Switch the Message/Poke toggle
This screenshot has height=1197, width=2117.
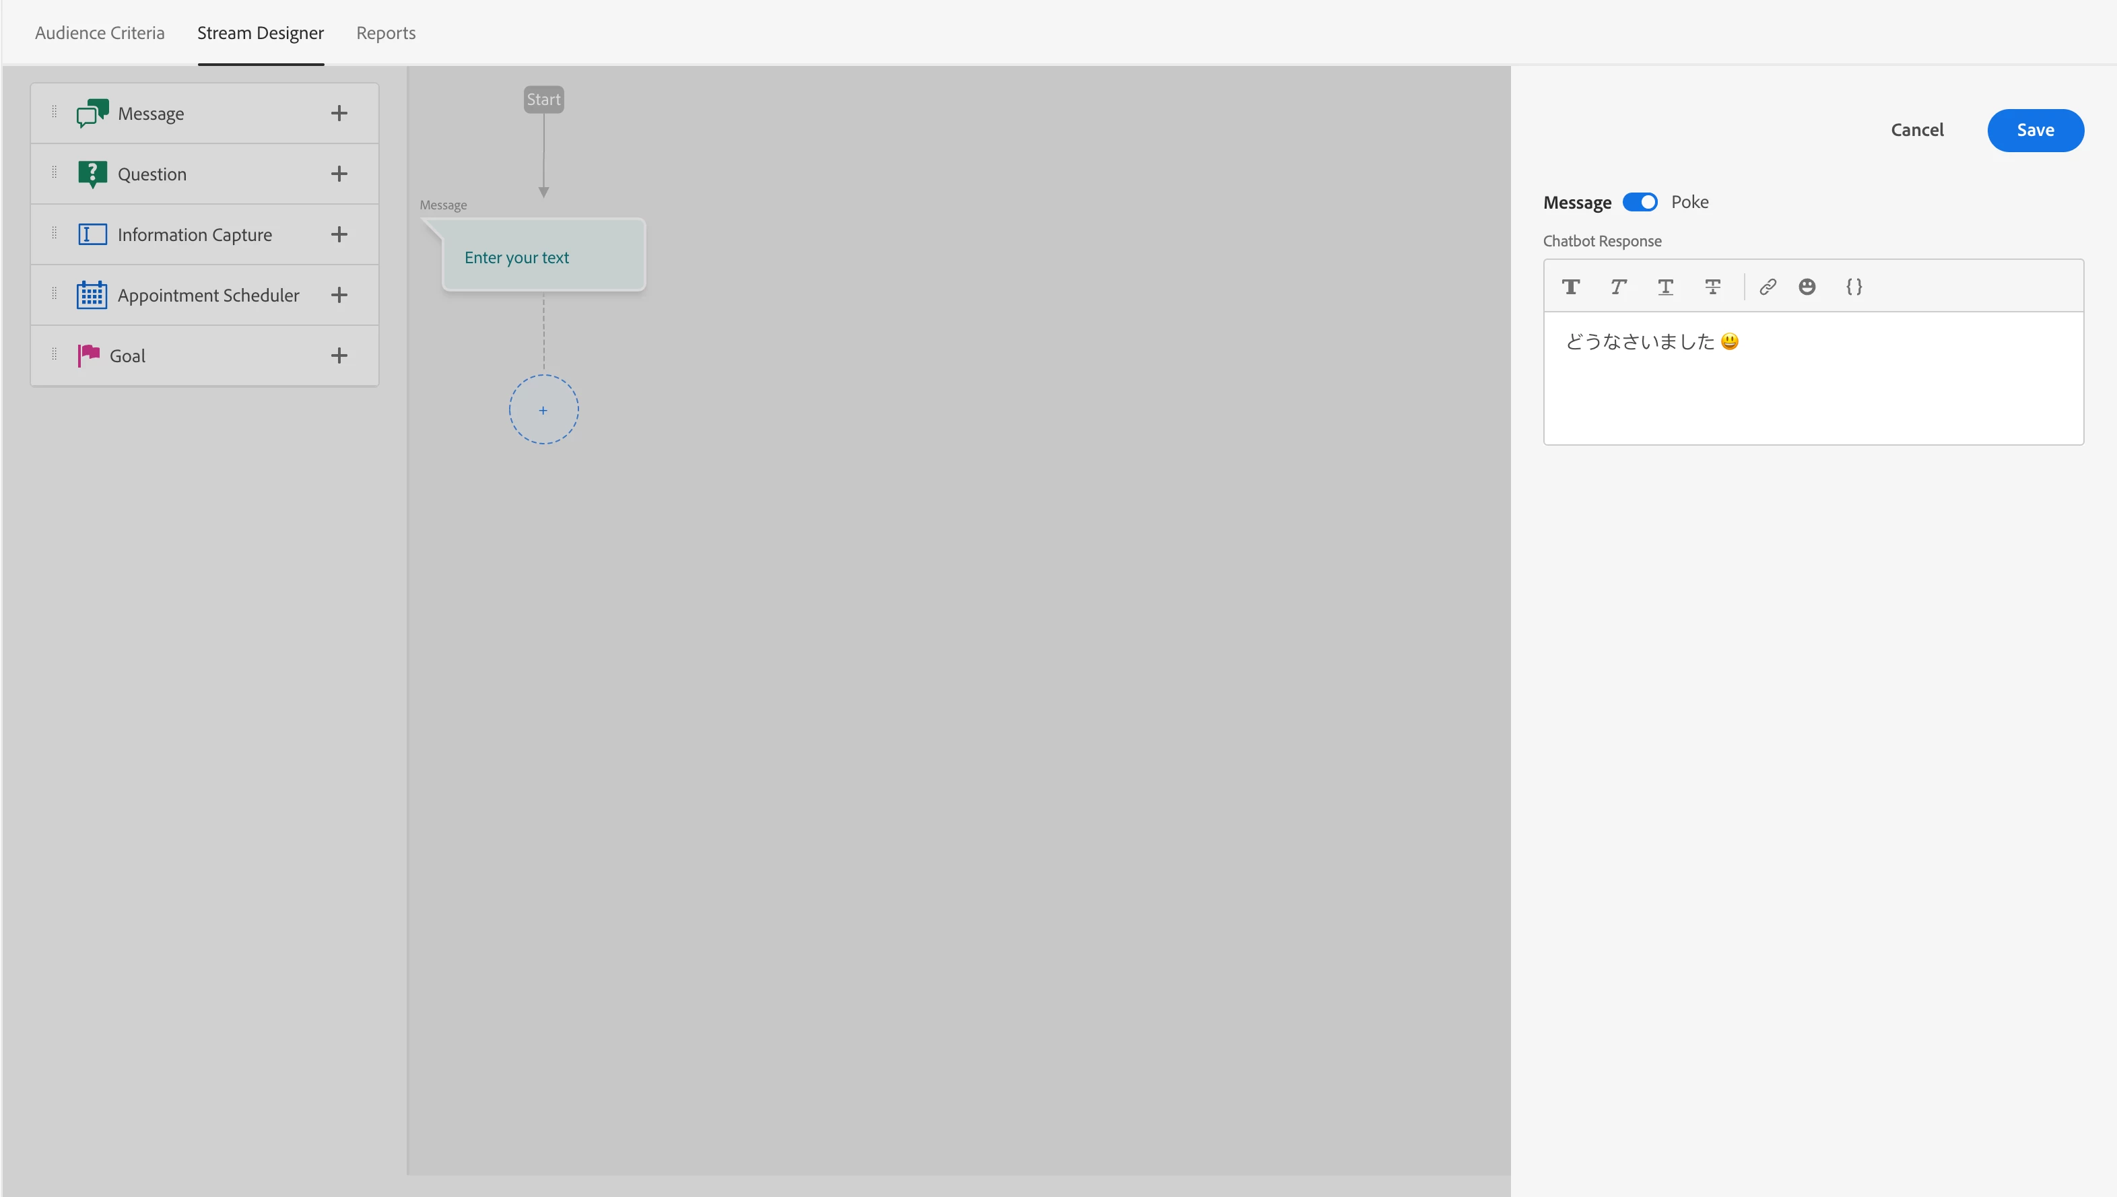1640,202
